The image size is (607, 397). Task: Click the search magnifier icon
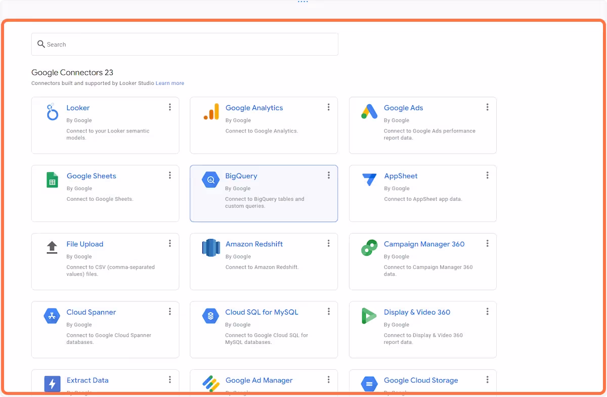point(41,45)
